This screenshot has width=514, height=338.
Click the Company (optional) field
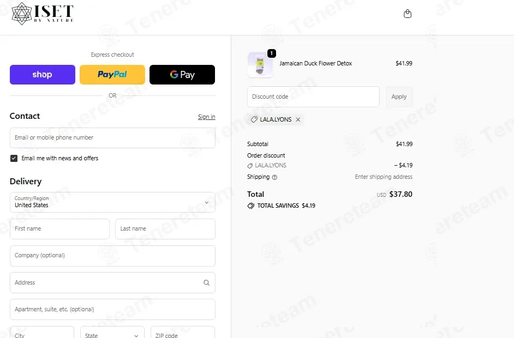coord(112,256)
